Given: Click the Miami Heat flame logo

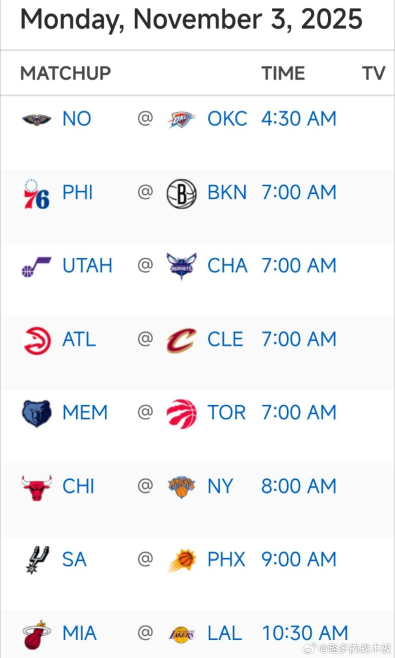Looking at the screenshot, I should click(36, 633).
